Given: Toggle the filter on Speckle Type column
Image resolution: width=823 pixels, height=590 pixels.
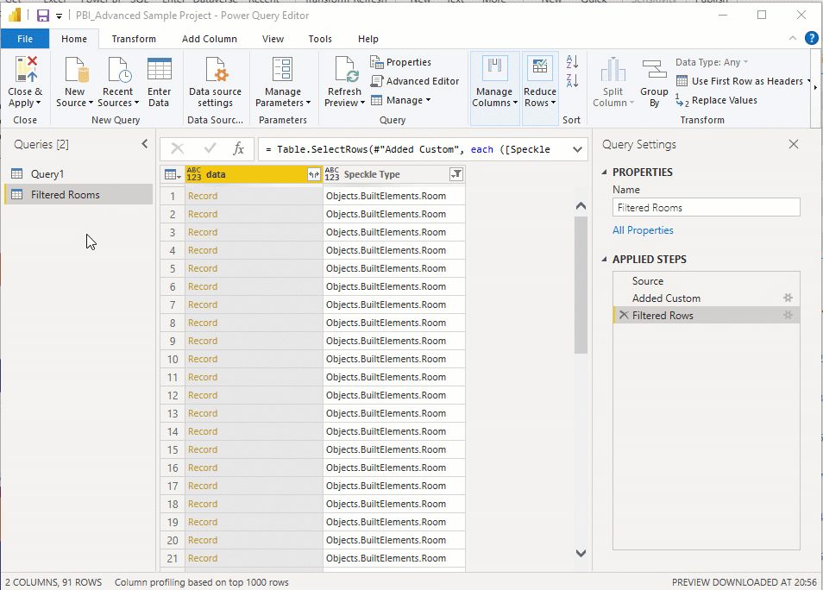Looking at the screenshot, I should [x=457, y=174].
